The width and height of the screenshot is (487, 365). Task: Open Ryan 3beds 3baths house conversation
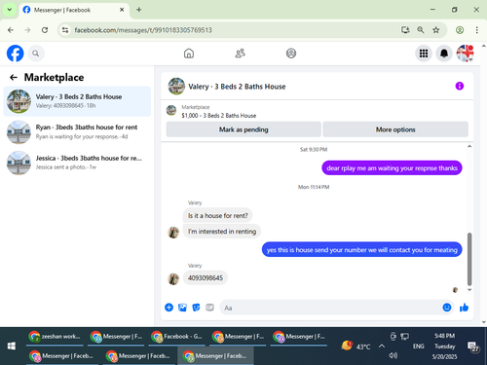[77, 131]
